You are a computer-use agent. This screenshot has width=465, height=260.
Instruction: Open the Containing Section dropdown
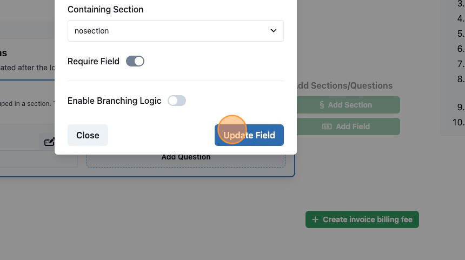click(x=176, y=31)
